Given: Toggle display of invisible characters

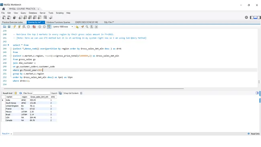Looking at the screenshot, I should click(x=92, y=27).
